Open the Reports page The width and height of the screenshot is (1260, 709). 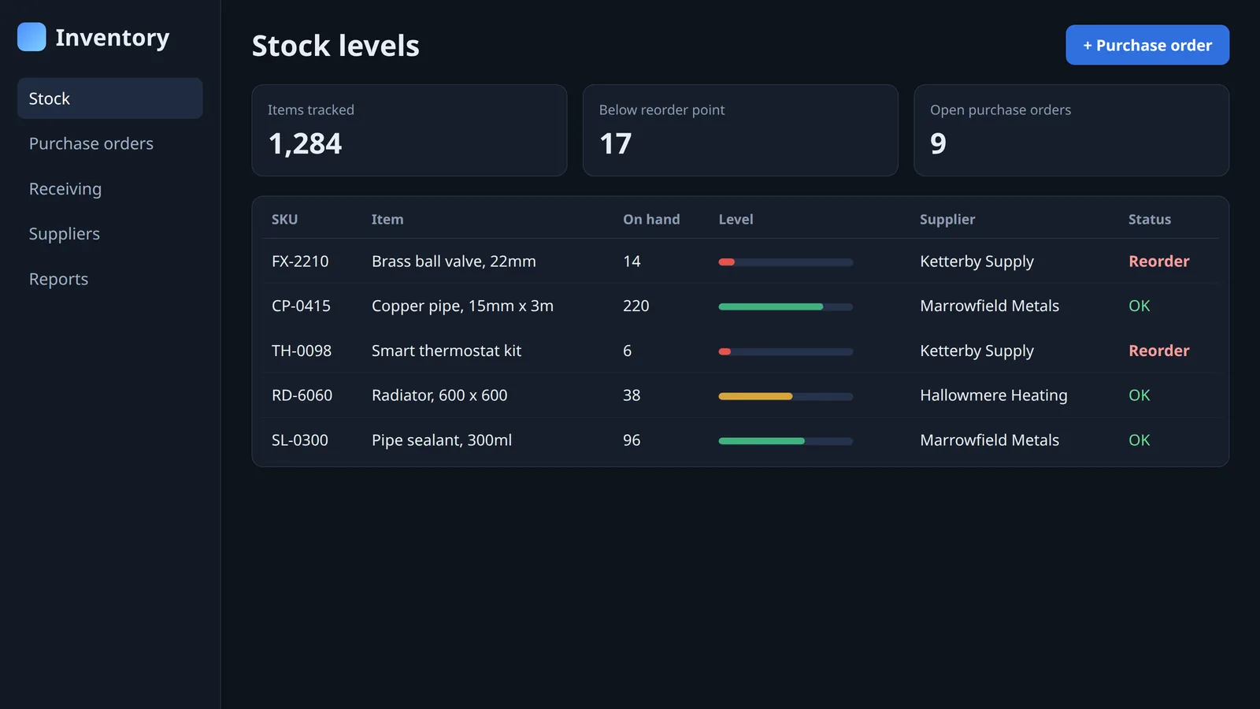[109, 279]
